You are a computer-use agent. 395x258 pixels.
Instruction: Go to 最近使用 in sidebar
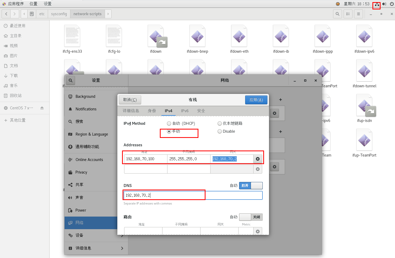pos(25,26)
